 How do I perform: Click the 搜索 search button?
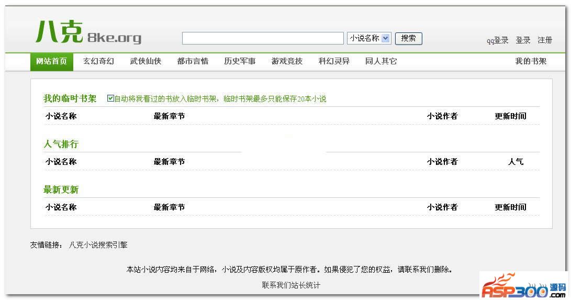point(408,38)
